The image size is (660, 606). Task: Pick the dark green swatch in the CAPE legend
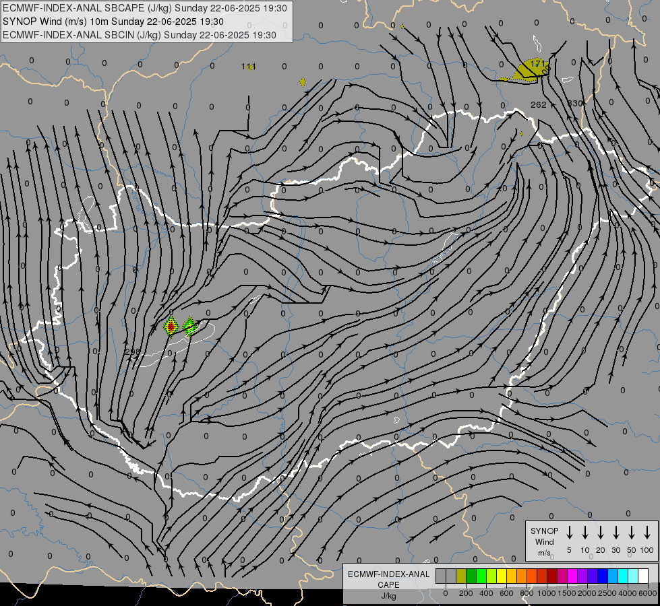click(x=471, y=576)
